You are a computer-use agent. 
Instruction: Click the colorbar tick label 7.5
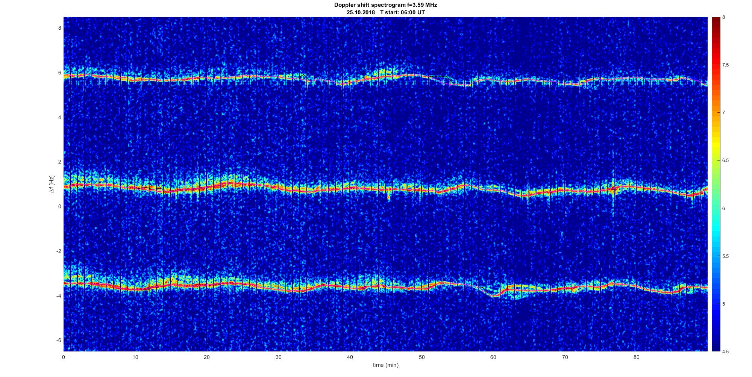(725, 65)
